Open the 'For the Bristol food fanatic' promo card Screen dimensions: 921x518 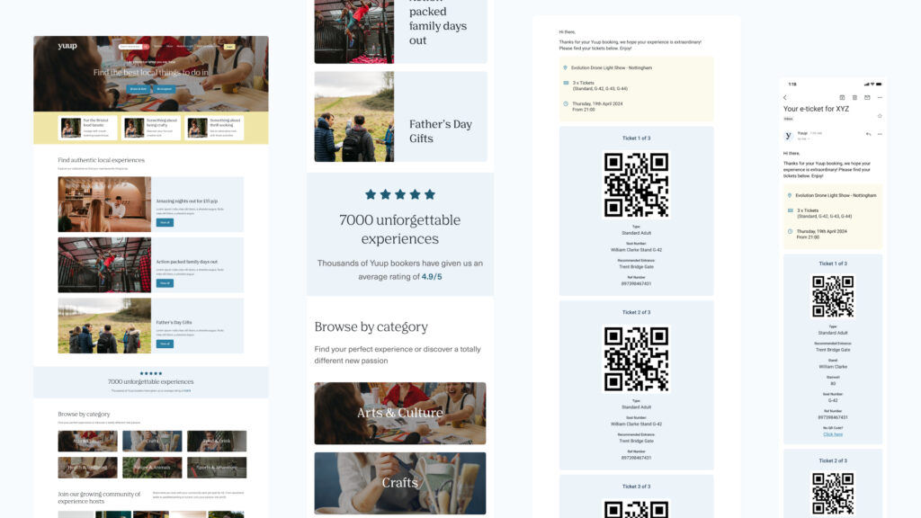point(87,128)
